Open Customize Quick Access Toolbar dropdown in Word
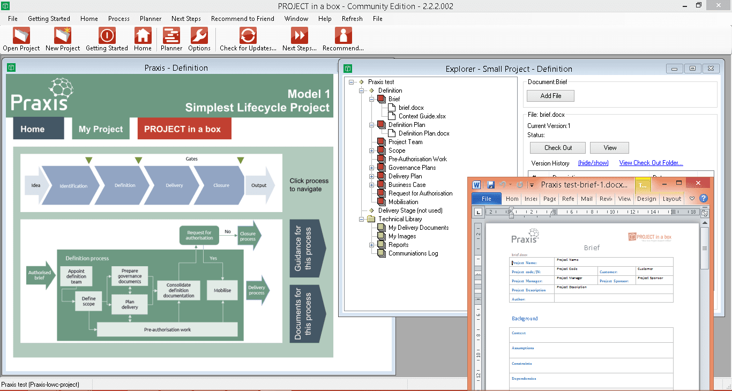The image size is (732, 391). (532, 185)
